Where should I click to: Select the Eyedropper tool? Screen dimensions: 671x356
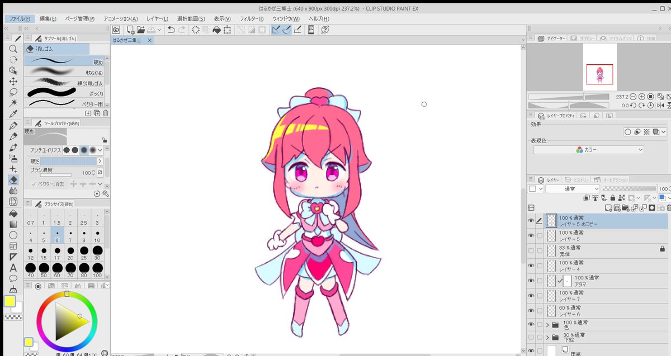pos(13,114)
